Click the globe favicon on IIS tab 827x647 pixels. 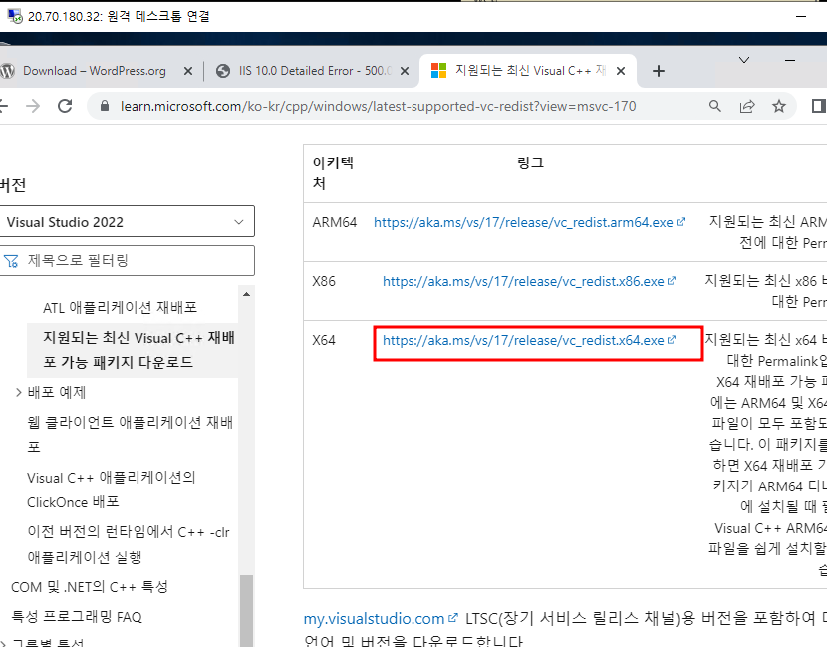pyautogui.click(x=223, y=71)
